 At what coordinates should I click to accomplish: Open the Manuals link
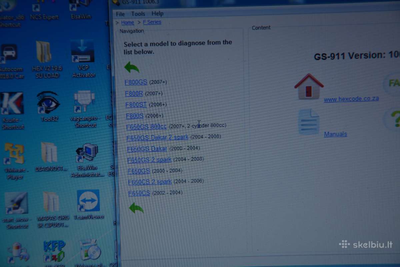pyautogui.click(x=336, y=134)
